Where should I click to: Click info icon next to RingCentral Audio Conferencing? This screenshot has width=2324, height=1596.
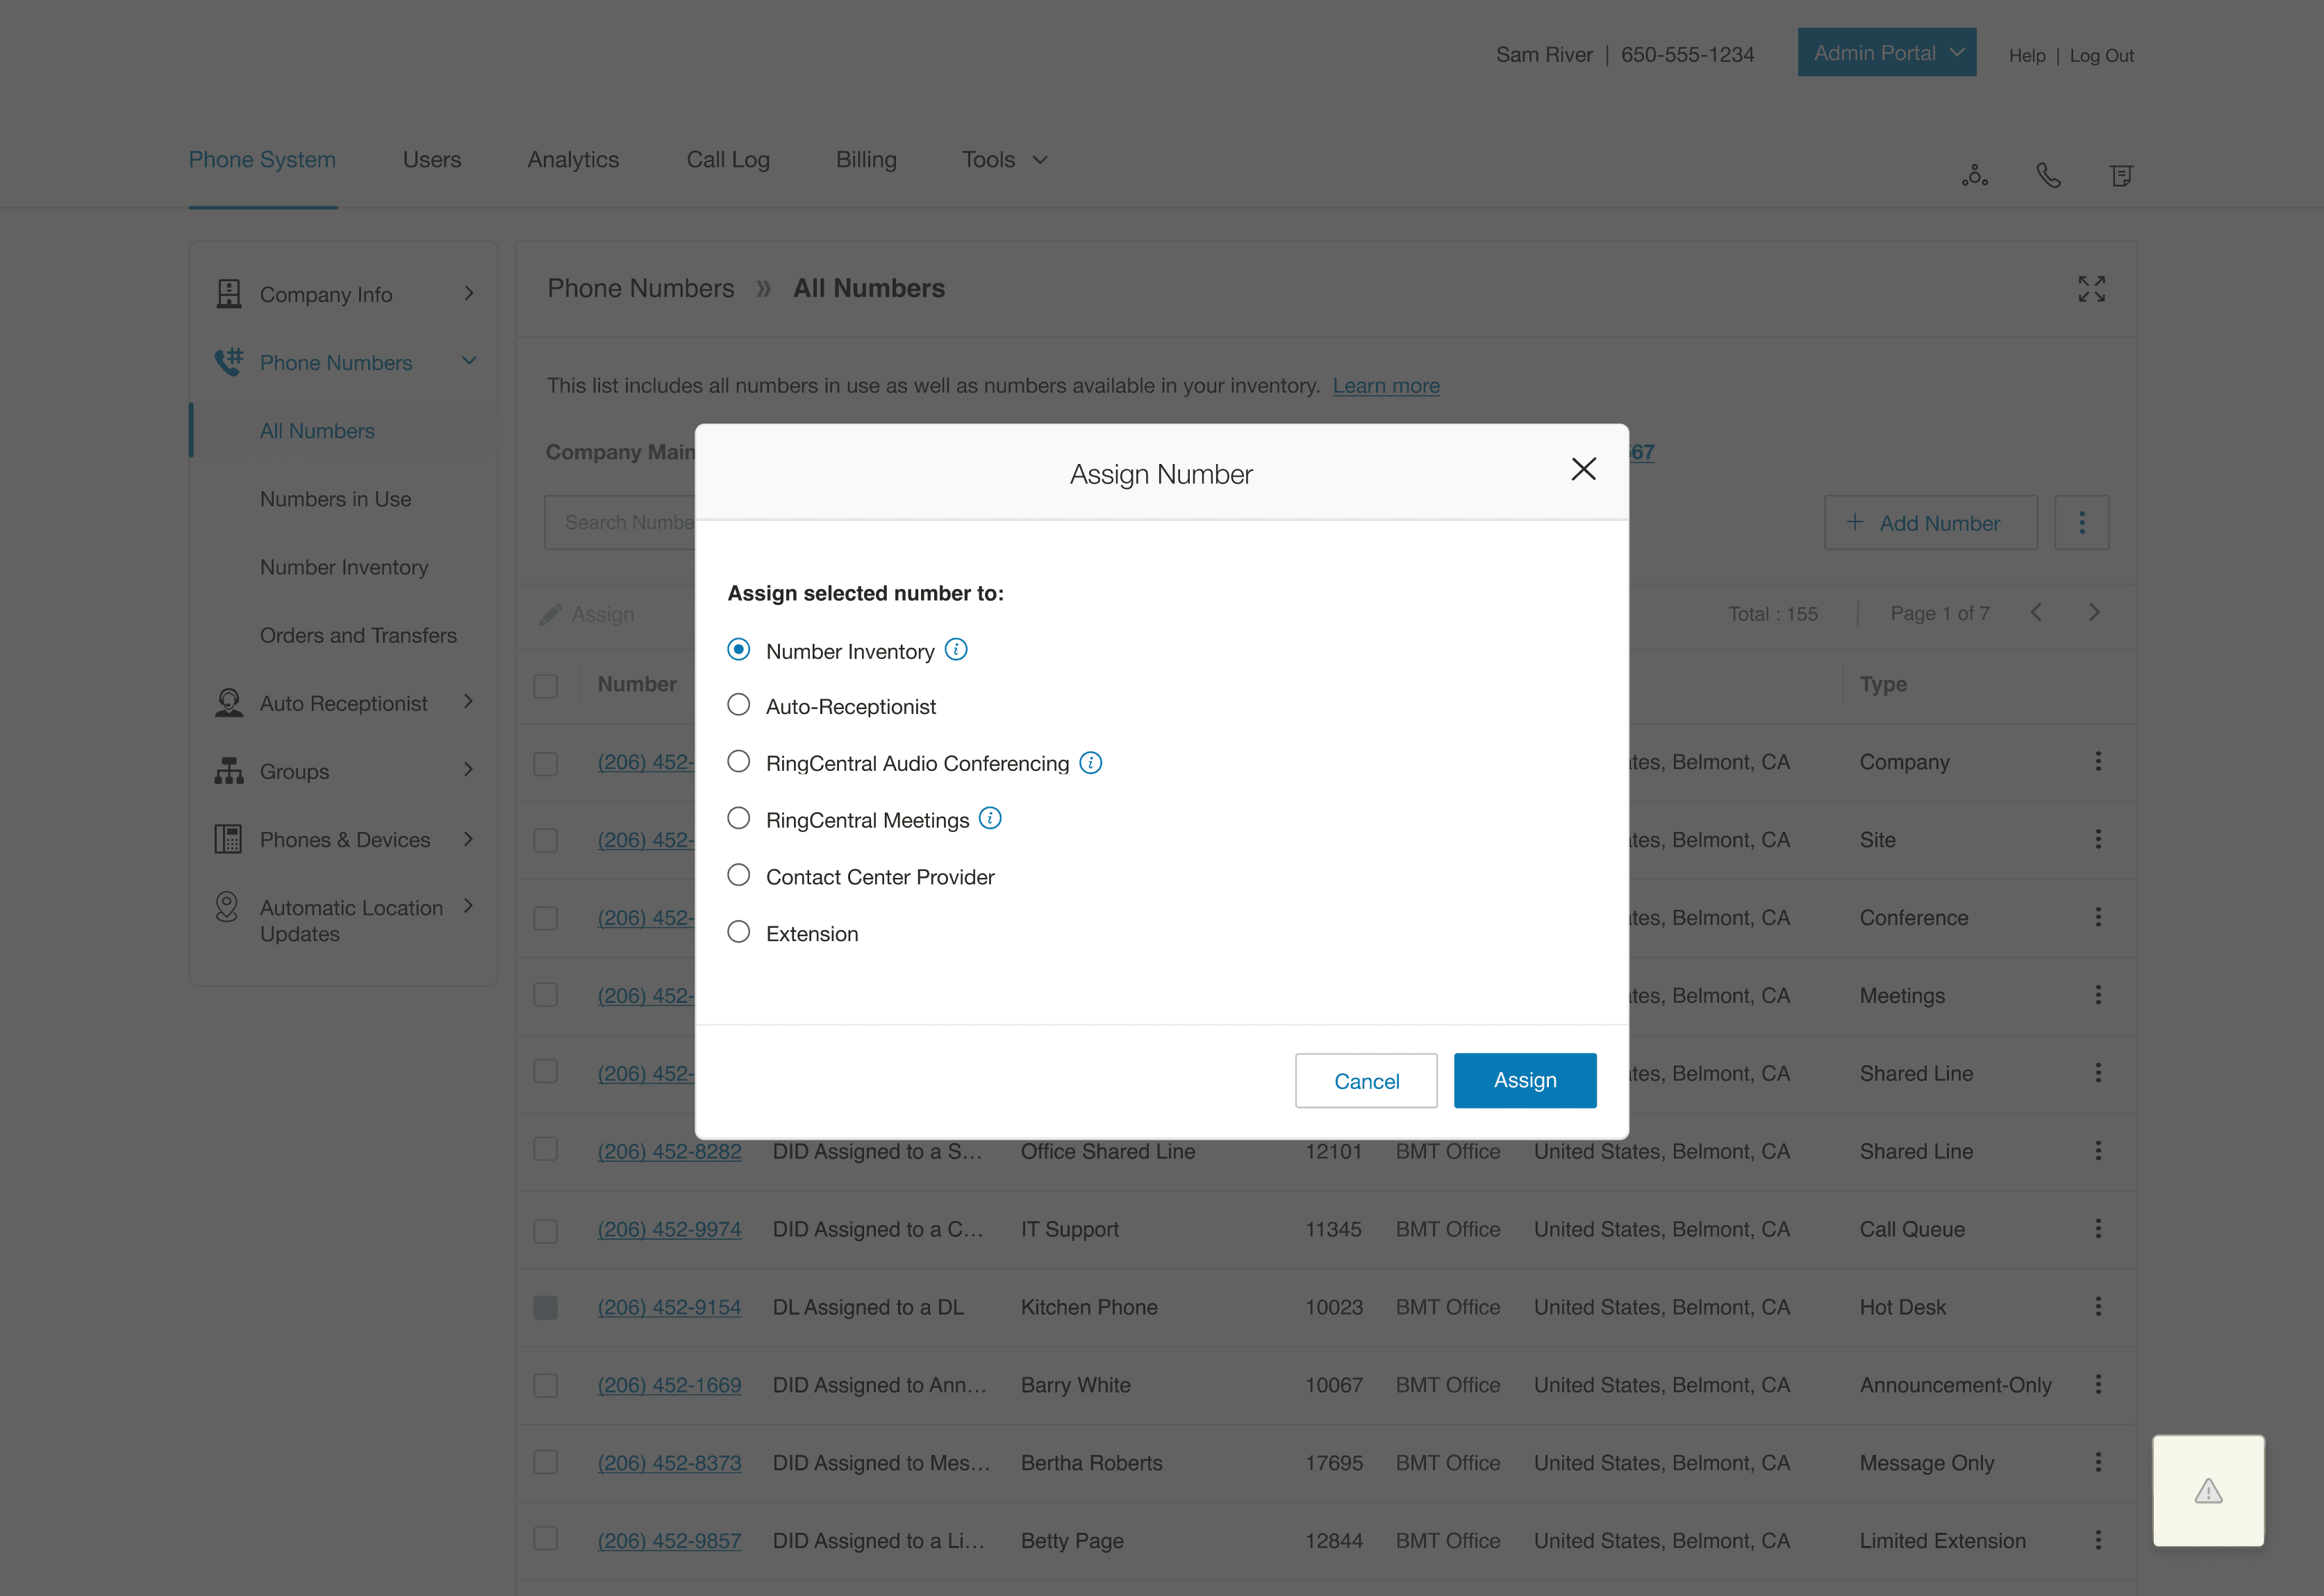(x=1091, y=763)
